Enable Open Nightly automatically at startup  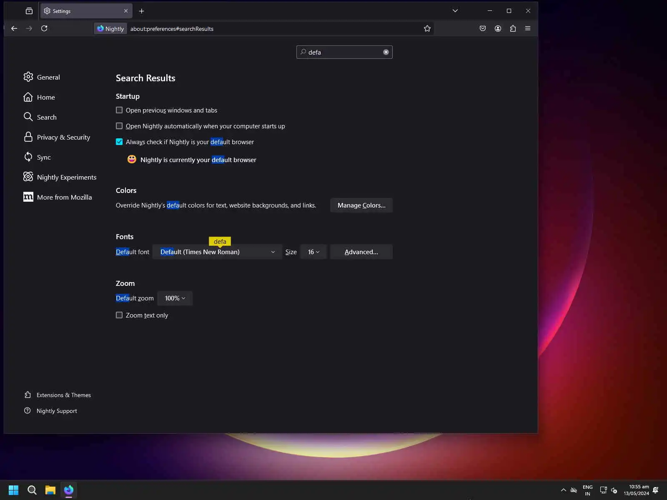pyautogui.click(x=119, y=126)
